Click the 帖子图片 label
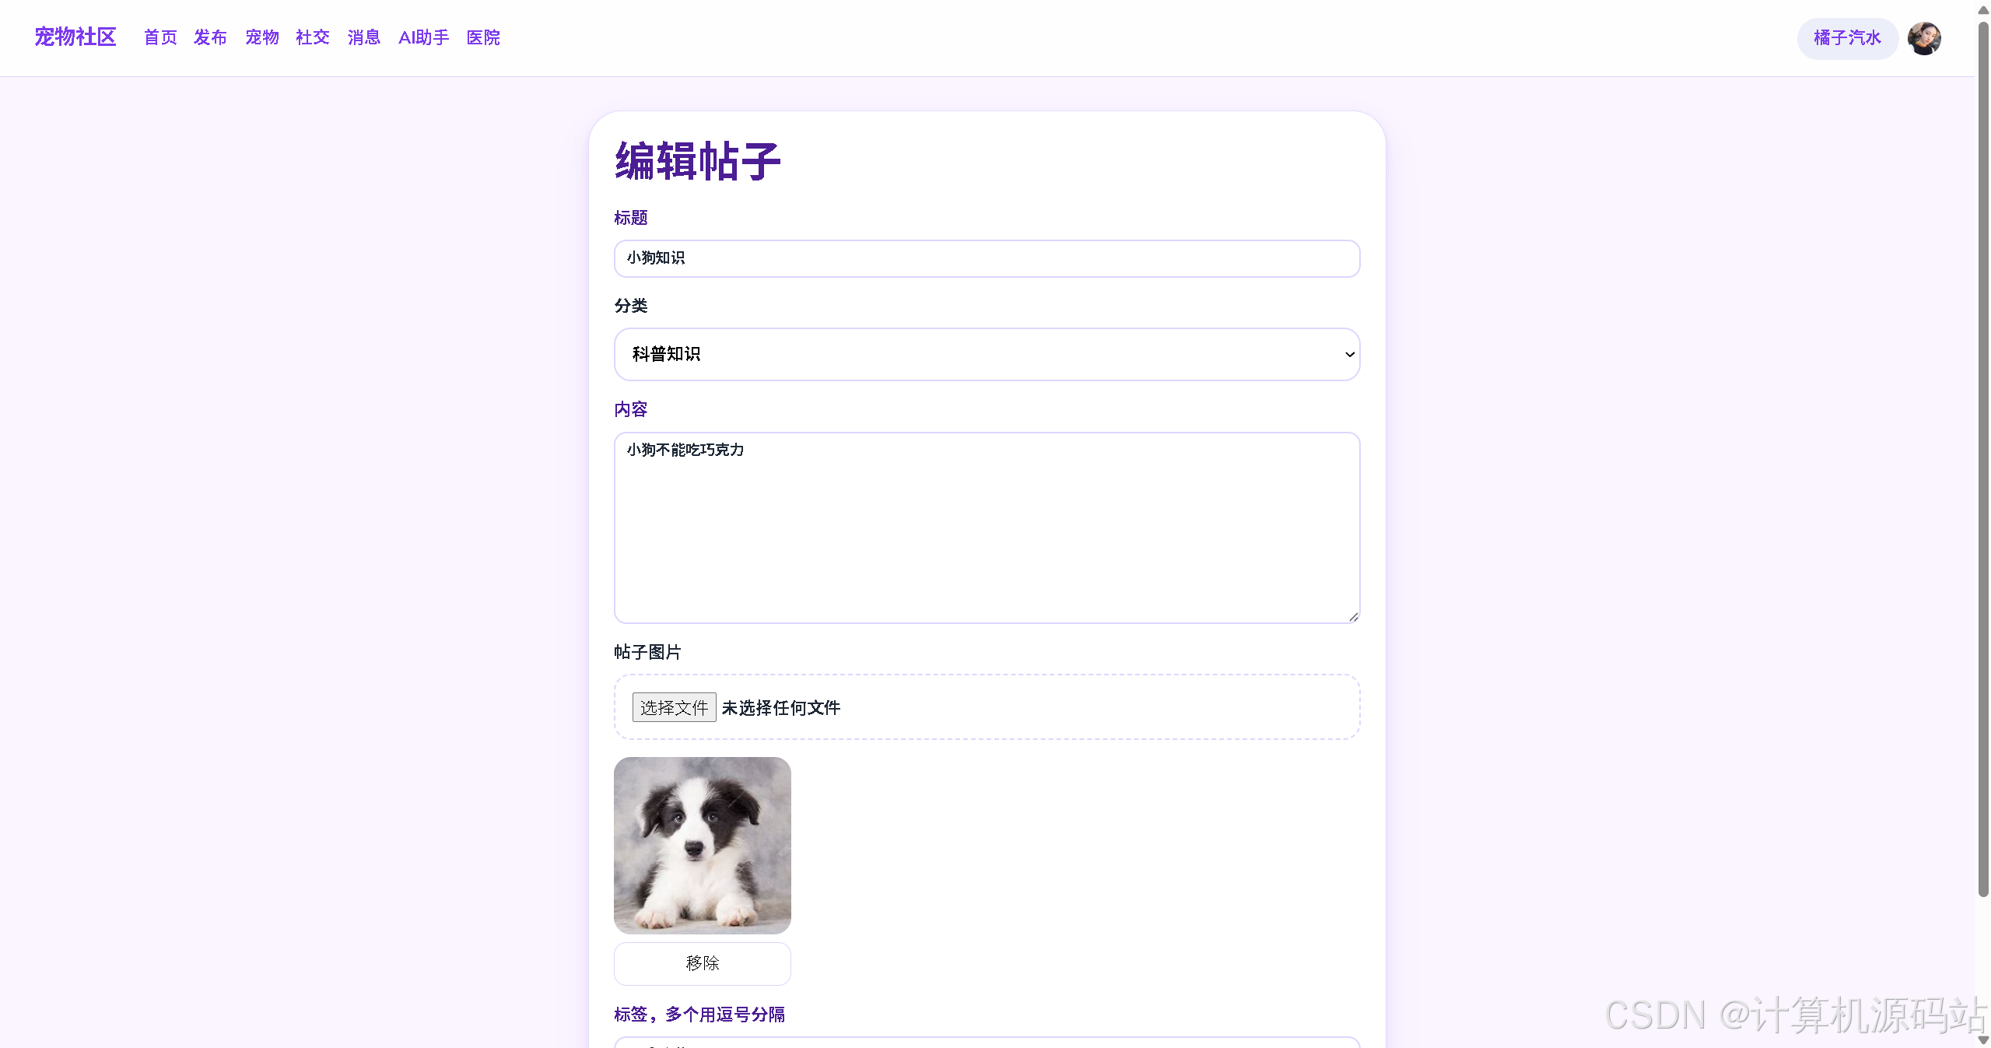 (647, 652)
